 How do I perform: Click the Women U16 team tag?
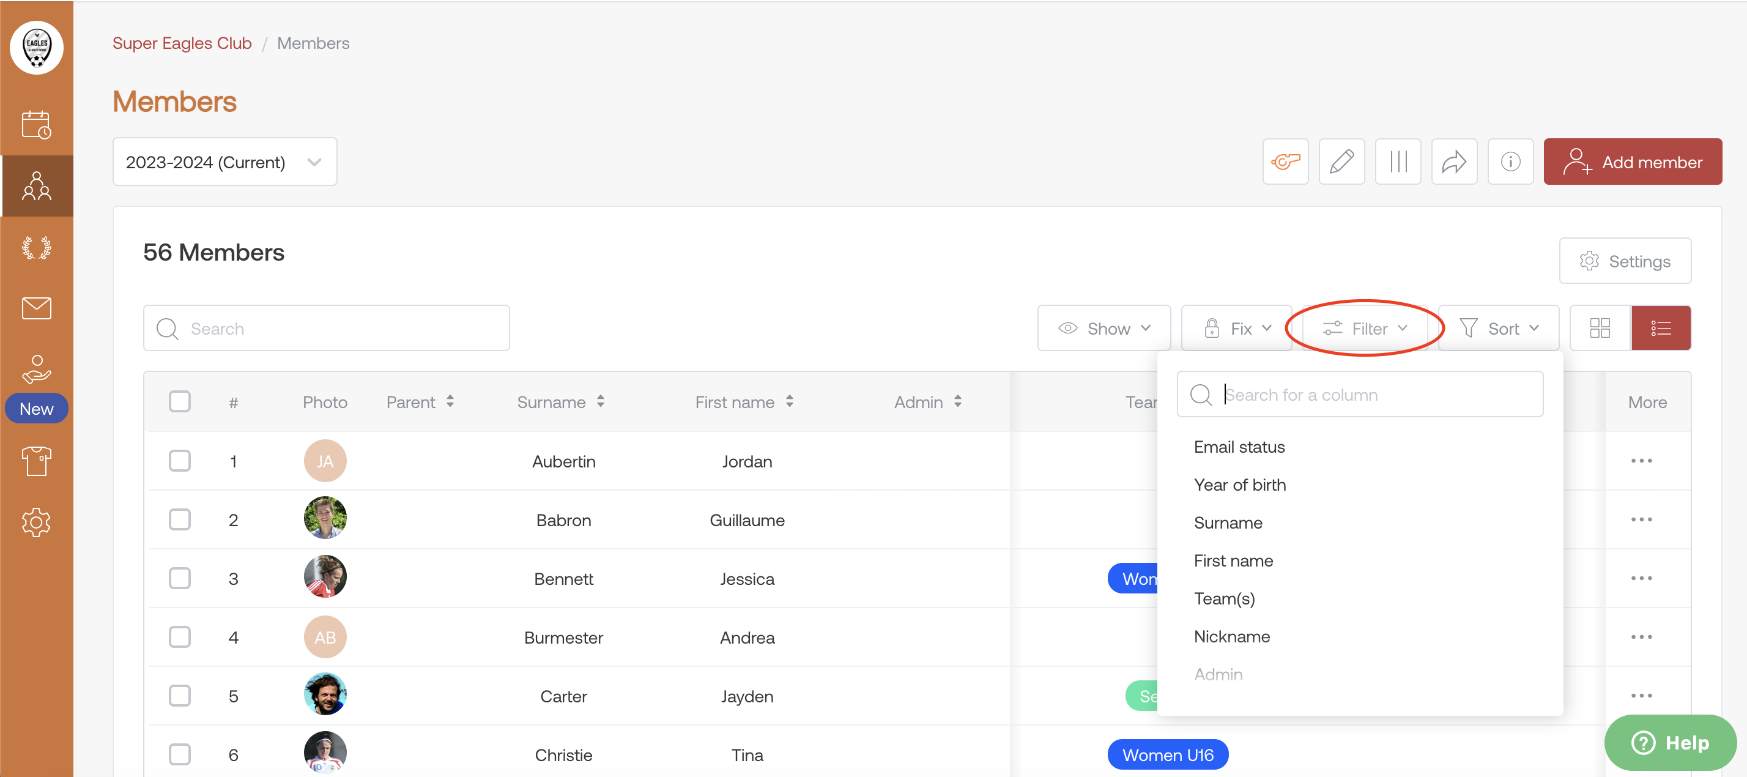(x=1168, y=754)
